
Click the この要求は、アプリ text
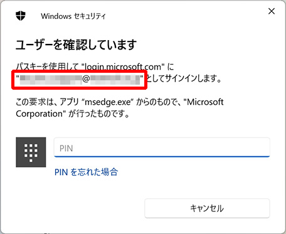coord(48,102)
